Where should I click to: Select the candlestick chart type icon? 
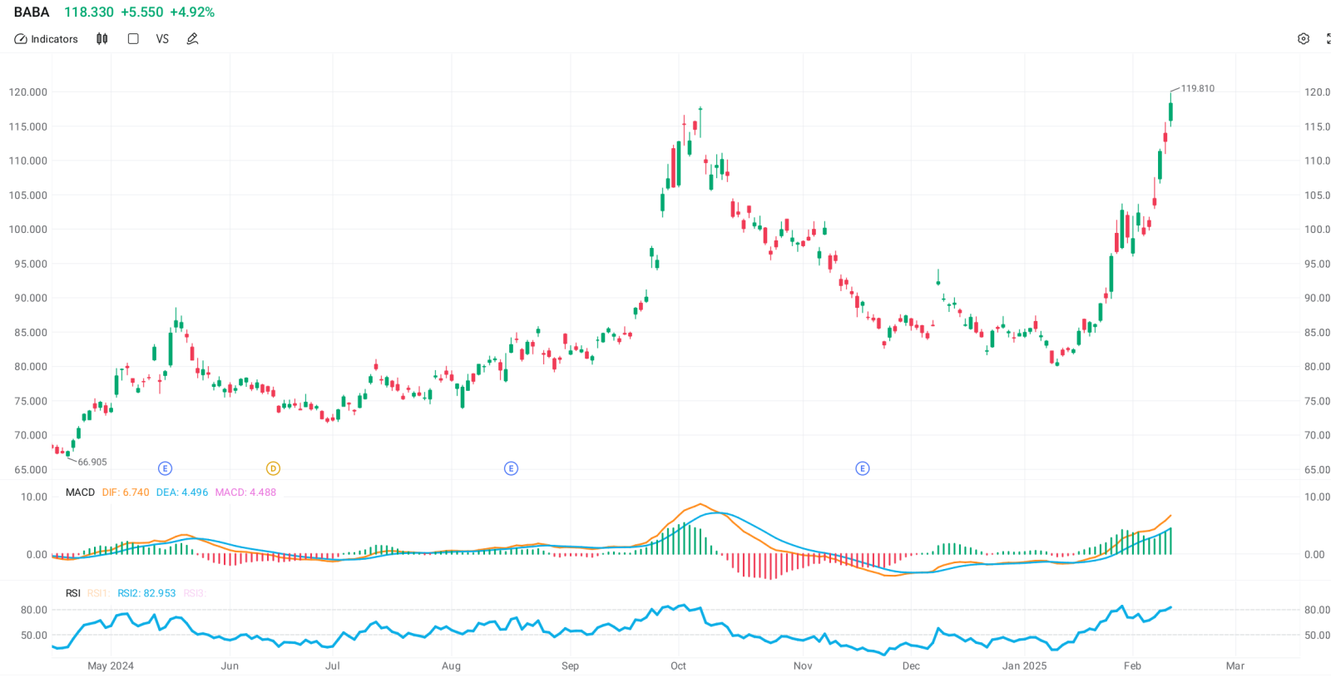click(102, 39)
